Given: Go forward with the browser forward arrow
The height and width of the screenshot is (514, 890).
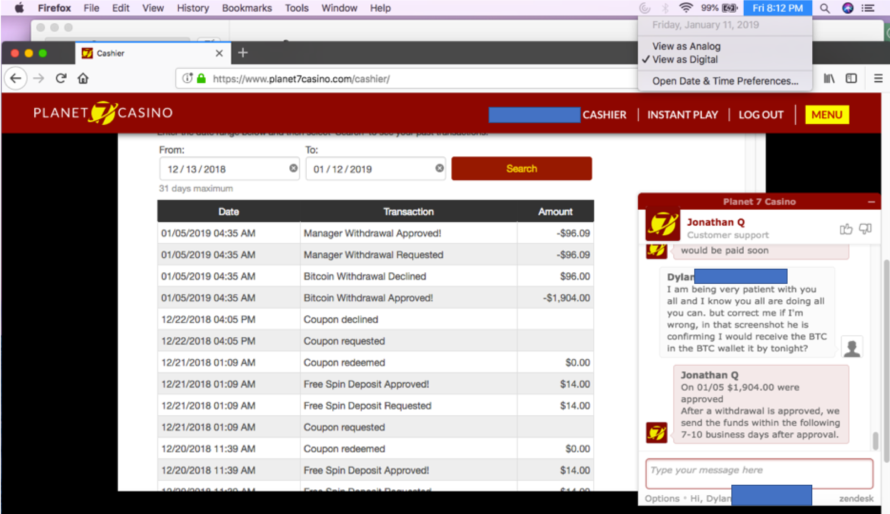Looking at the screenshot, I should point(39,79).
